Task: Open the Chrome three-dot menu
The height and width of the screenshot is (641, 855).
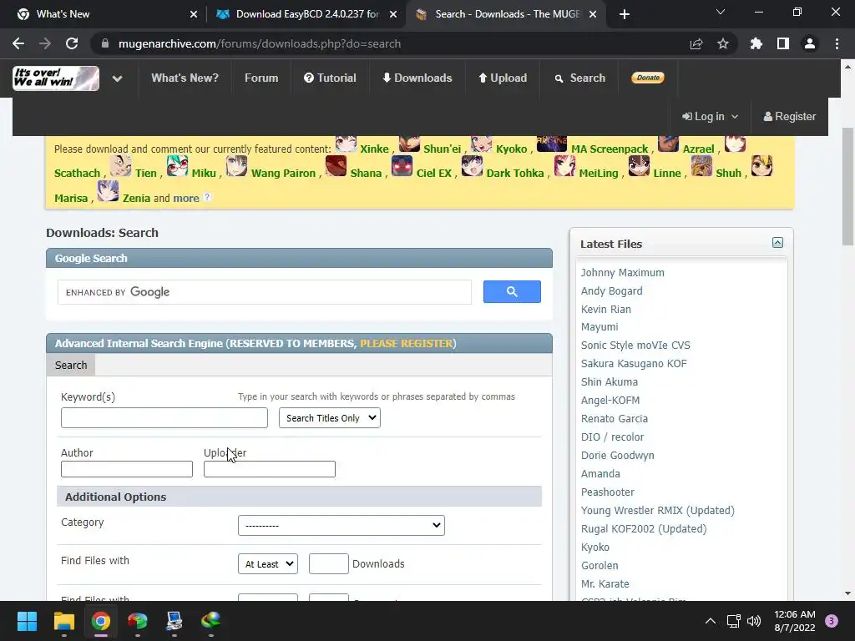Action: 837,43
